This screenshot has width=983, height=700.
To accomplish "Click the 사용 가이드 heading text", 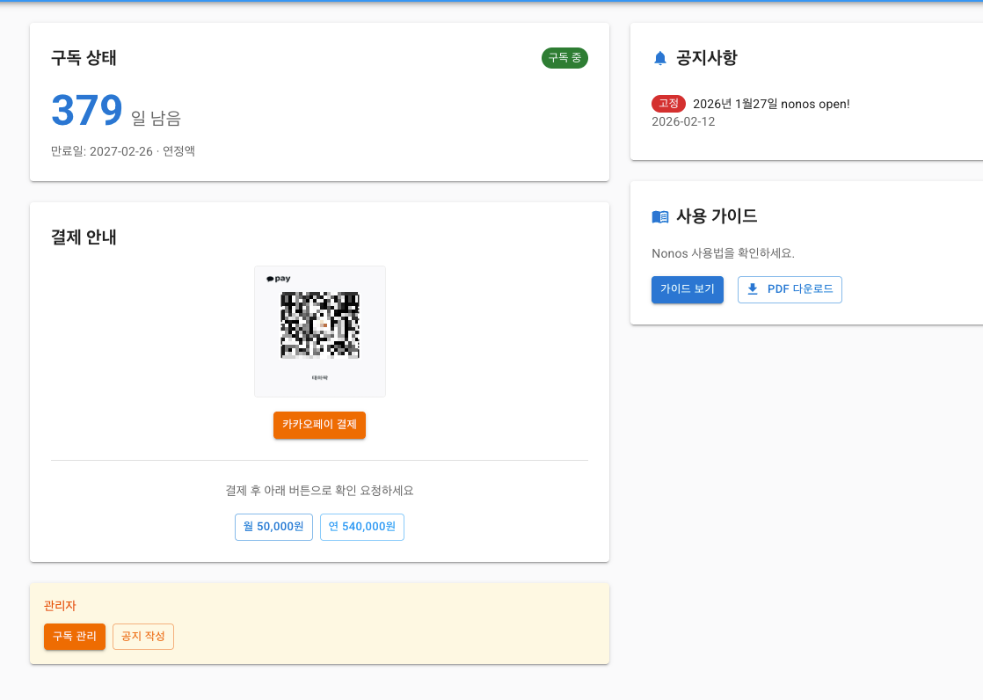I will [717, 216].
